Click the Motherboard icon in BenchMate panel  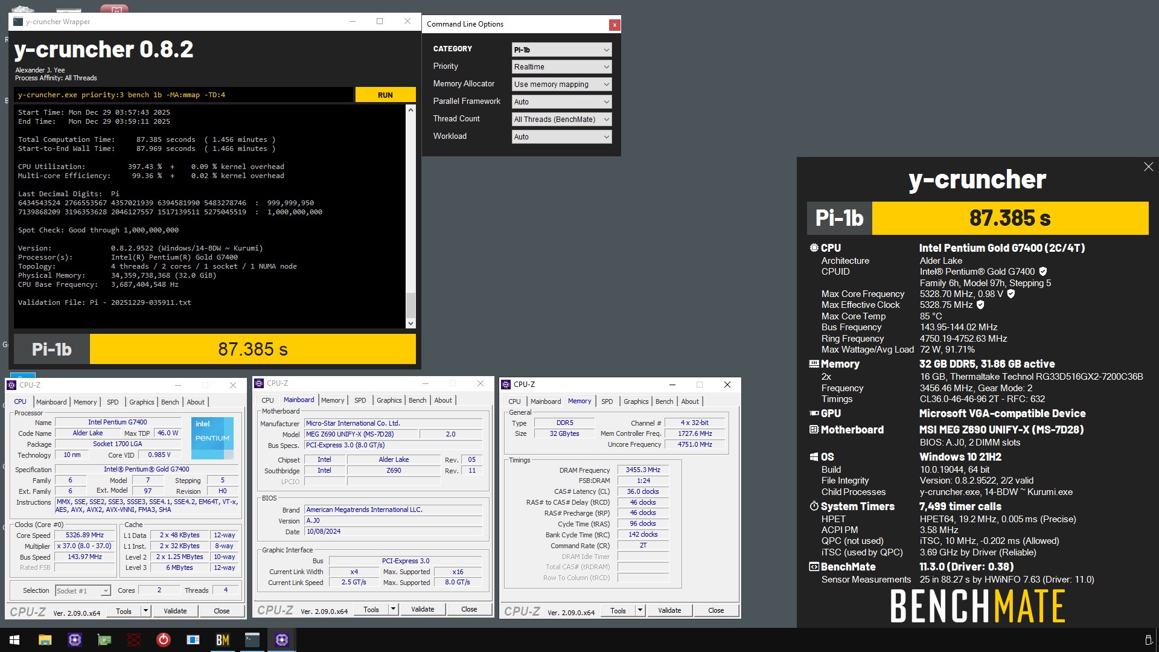pos(814,430)
